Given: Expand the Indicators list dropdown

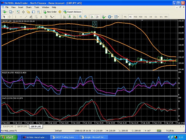Looking at the screenshot, I should (x=106, y=17).
